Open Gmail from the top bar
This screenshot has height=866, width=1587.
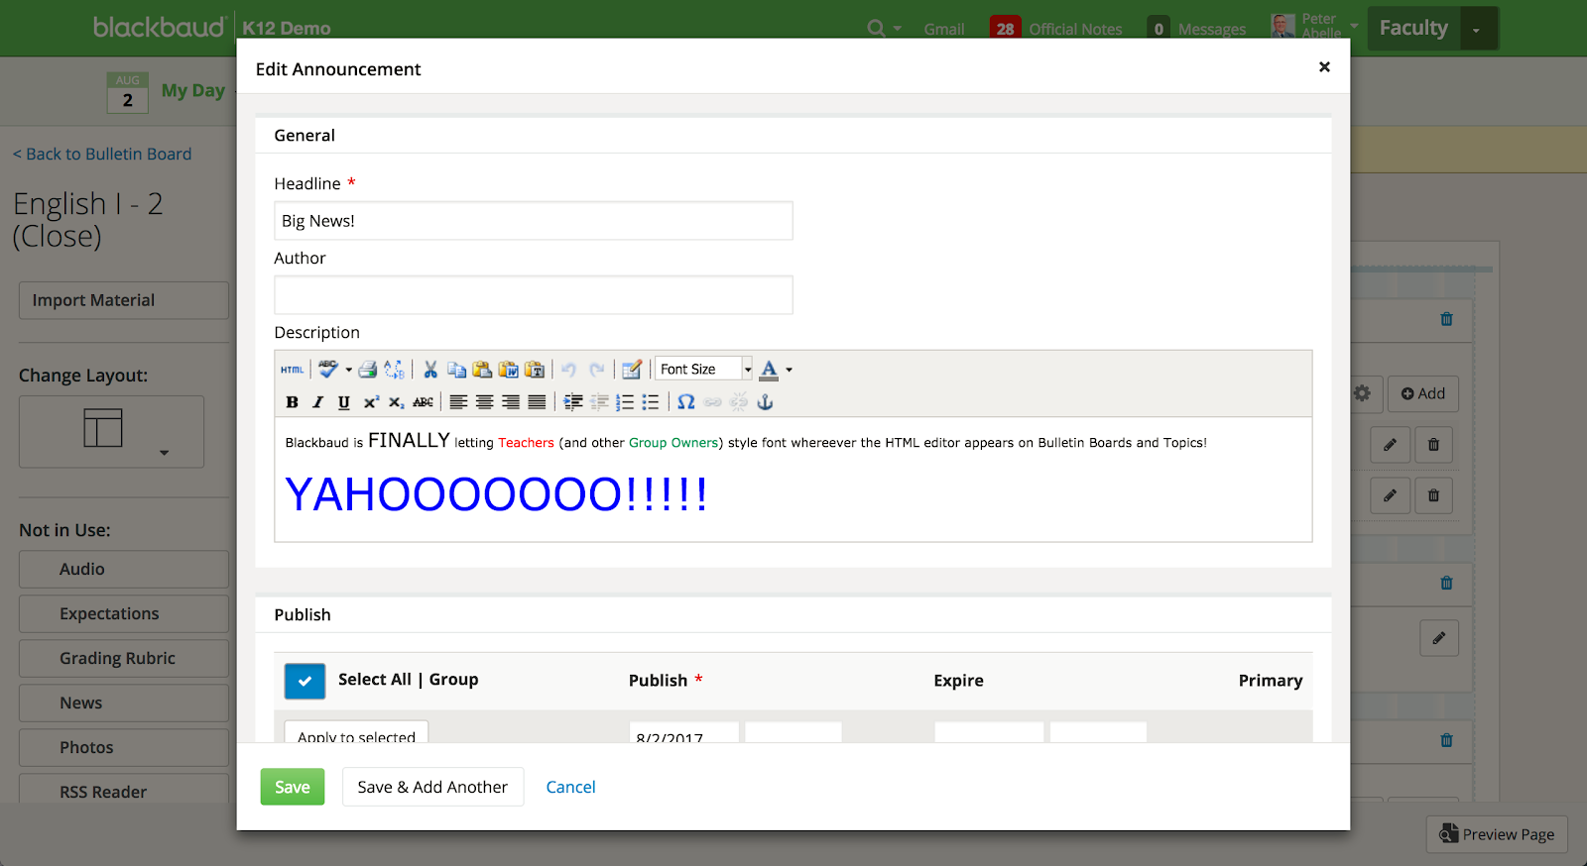point(944,30)
